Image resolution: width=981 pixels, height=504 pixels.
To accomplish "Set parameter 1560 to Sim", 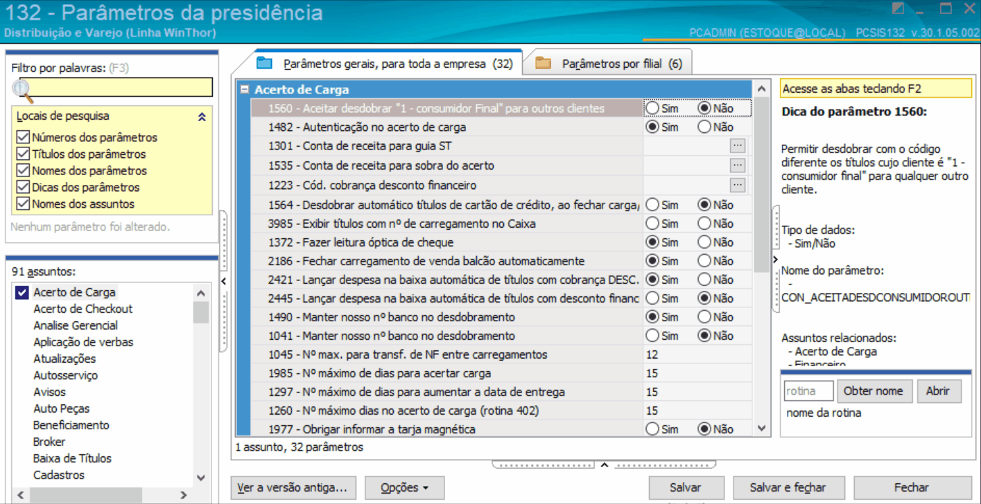I will point(652,108).
